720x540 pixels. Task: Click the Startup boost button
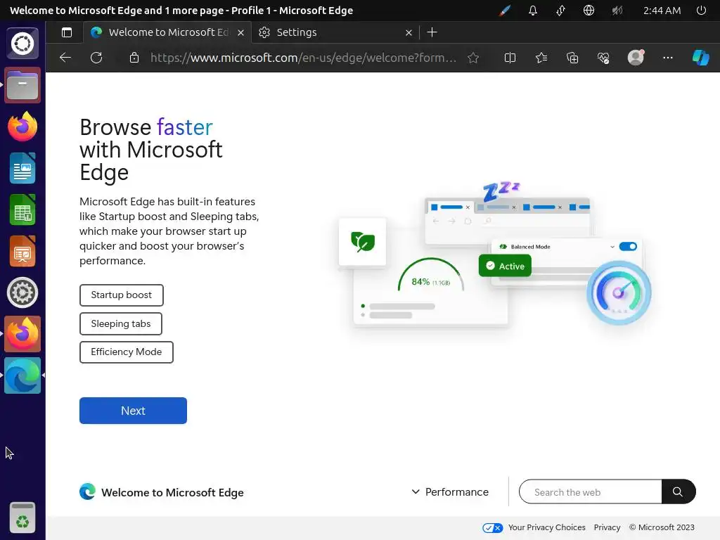(x=122, y=295)
